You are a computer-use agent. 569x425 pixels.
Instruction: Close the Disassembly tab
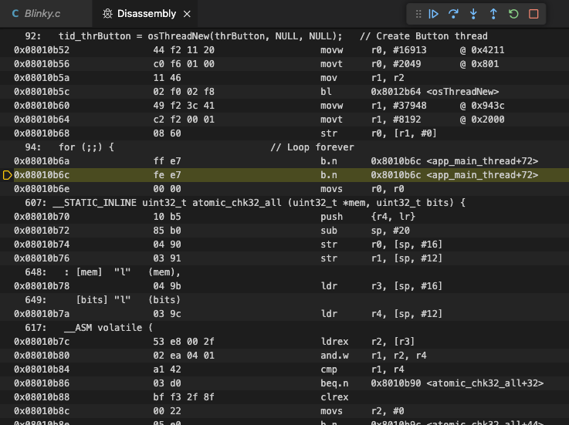[187, 14]
